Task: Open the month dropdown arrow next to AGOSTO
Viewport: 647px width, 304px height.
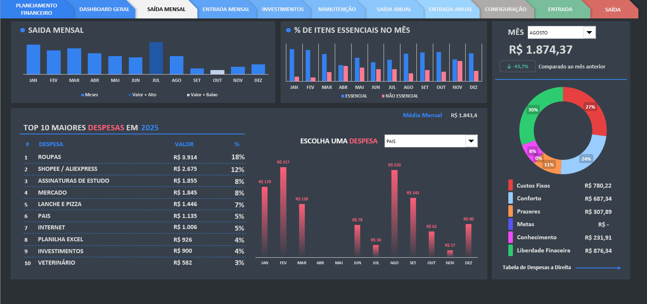Action: [x=590, y=32]
